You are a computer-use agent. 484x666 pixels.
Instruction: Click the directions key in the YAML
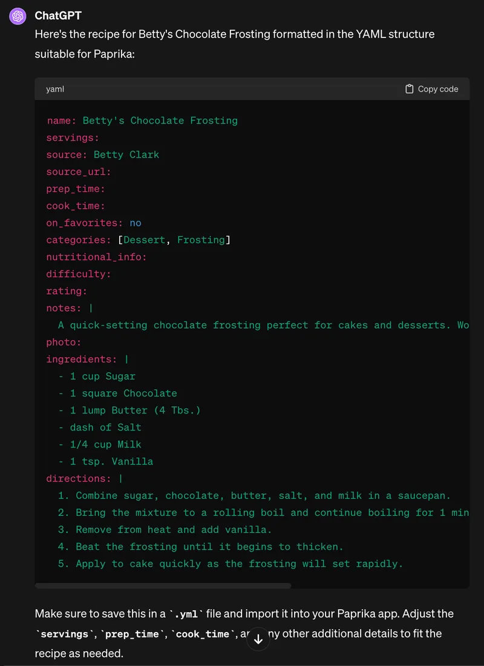(x=79, y=478)
